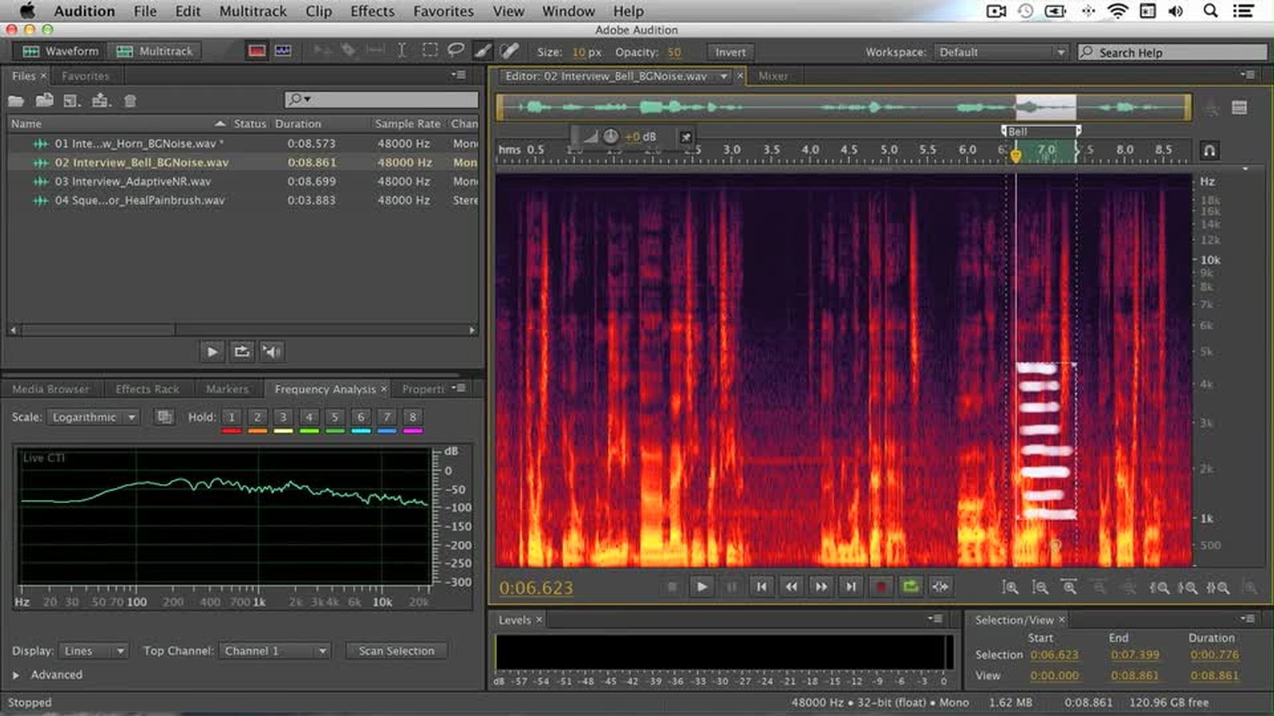Click the Scan Selection button

[x=396, y=651]
